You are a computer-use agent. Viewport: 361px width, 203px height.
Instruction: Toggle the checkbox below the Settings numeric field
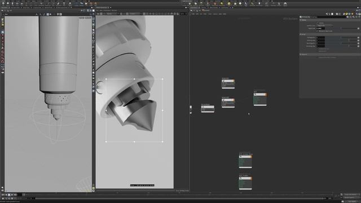pos(317,31)
